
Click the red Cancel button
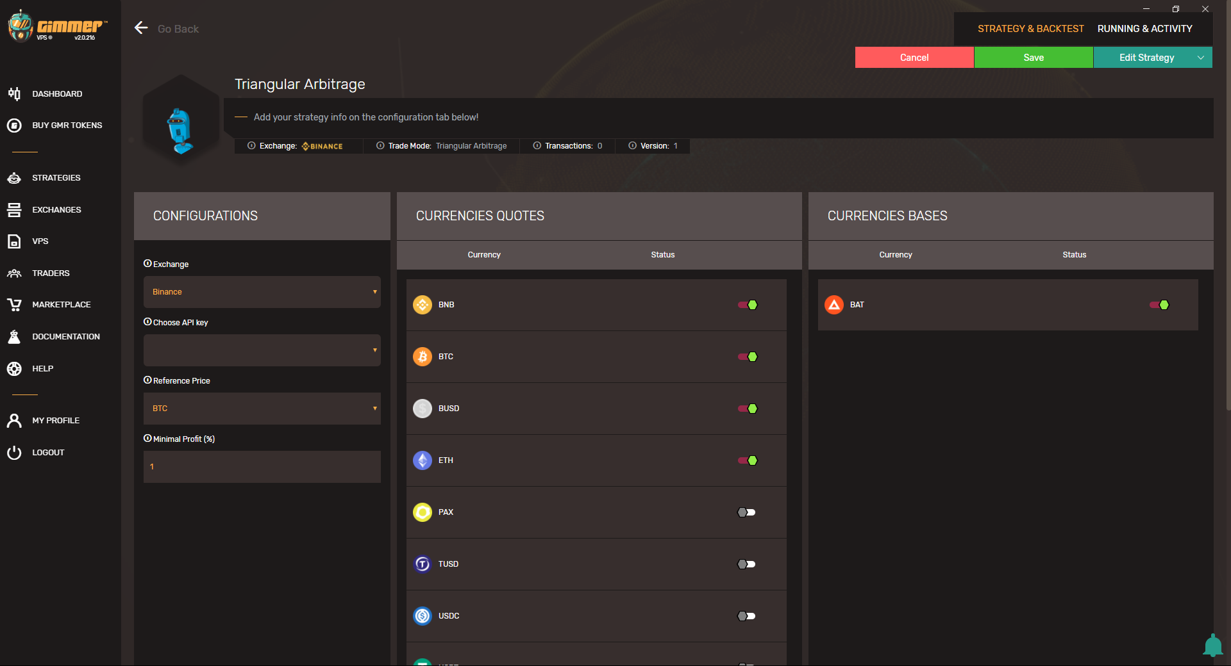(x=914, y=58)
